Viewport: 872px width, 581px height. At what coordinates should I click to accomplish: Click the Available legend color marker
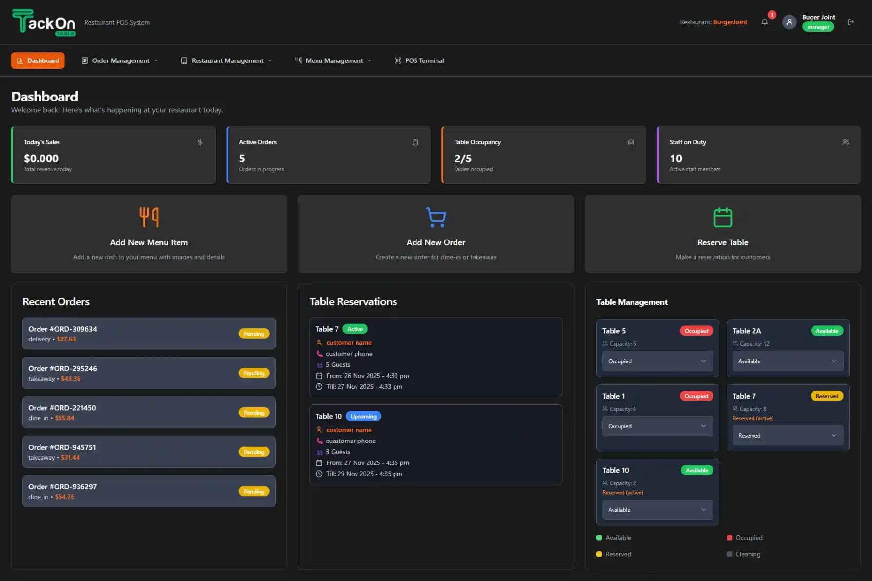[x=599, y=537]
